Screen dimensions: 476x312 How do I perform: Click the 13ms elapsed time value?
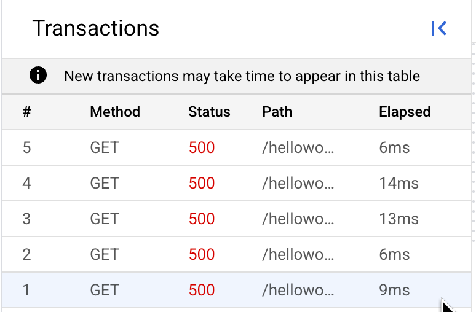[399, 219]
